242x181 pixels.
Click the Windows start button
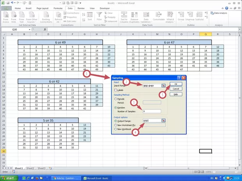click(9, 178)
